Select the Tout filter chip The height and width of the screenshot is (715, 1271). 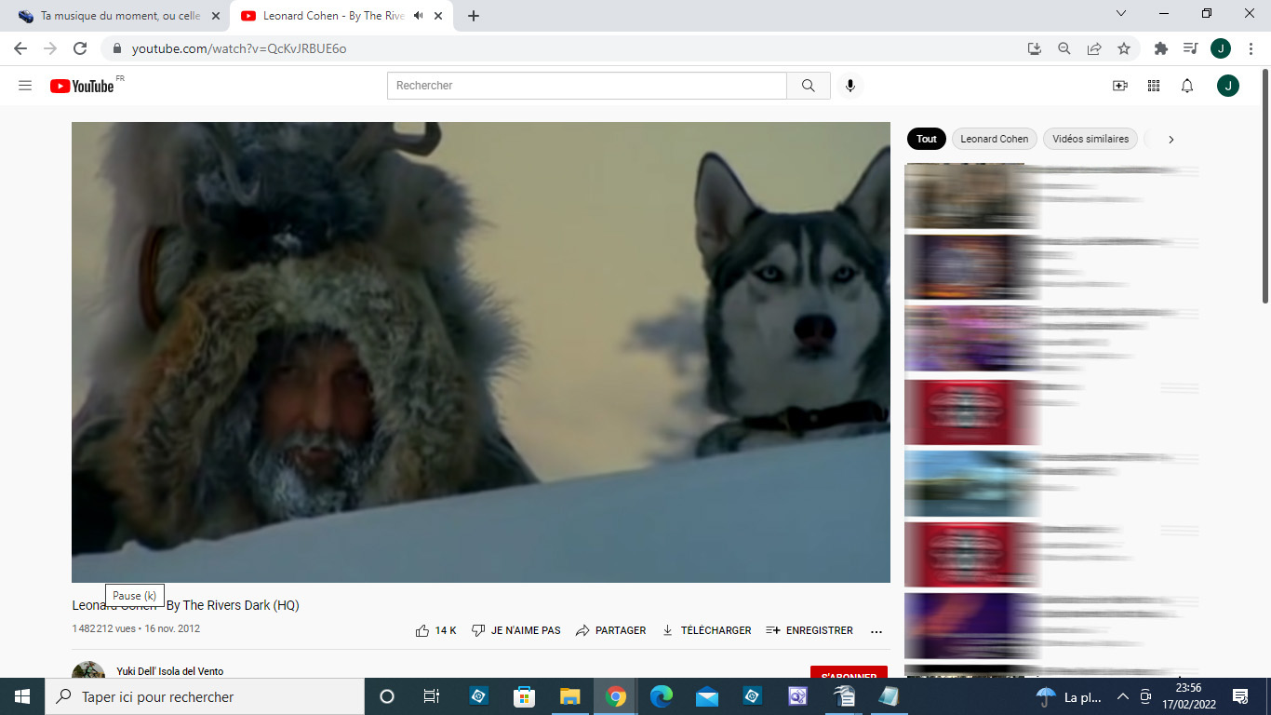pos(927,139)
